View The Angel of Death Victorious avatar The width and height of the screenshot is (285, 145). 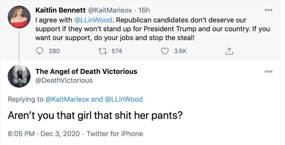point(19,76)
